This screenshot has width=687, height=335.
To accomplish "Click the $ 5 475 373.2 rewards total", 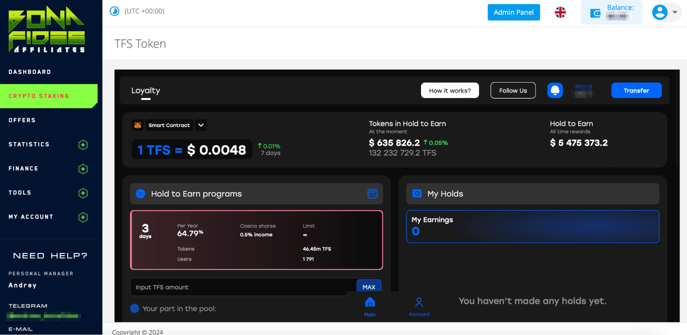I will click(579, 143).
